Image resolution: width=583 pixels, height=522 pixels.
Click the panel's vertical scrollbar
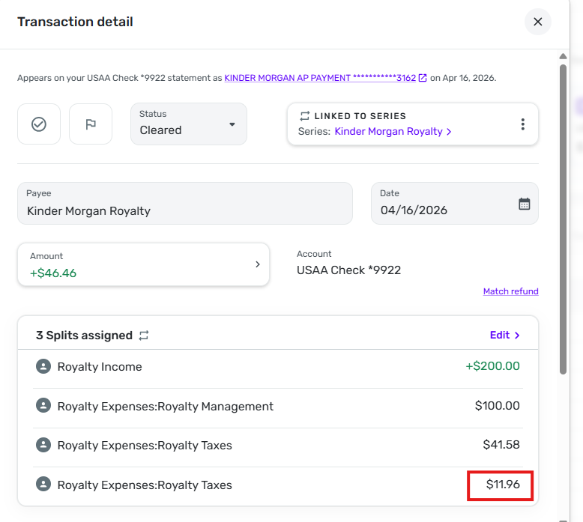click(564, 217)
